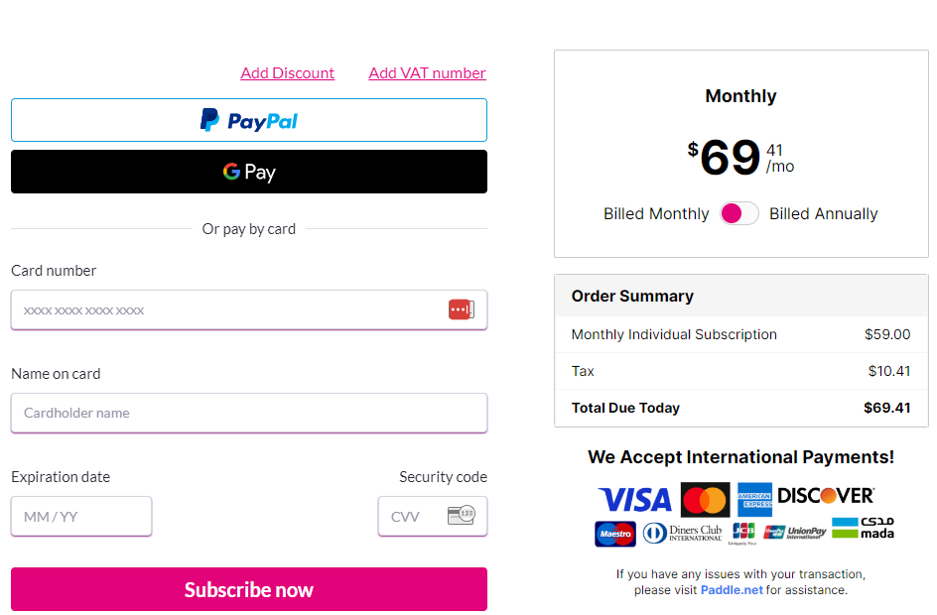Click the CVV card hint icon
937x615 pixels.
point(461,516)
